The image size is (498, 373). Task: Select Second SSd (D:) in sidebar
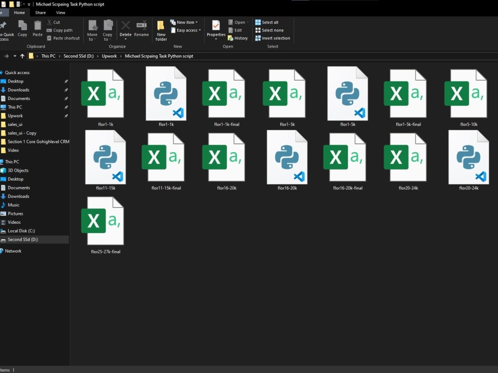pos(22,240)
